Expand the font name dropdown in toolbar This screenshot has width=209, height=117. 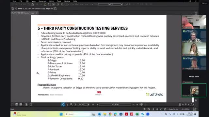pos(109,4)
